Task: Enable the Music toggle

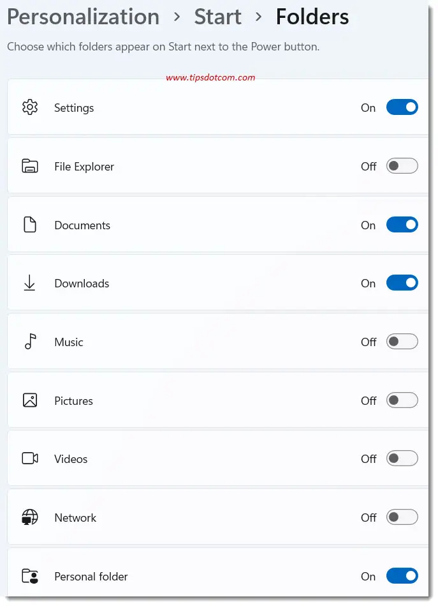Action: [x=402, y=341]
